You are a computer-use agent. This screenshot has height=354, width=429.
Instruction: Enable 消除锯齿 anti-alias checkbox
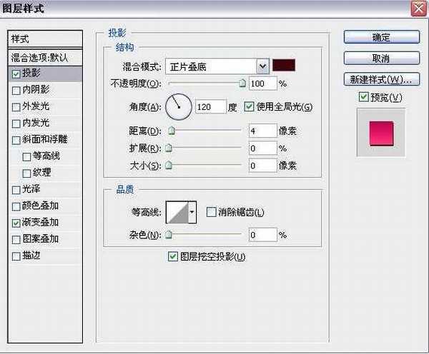[x=211, y=212]
